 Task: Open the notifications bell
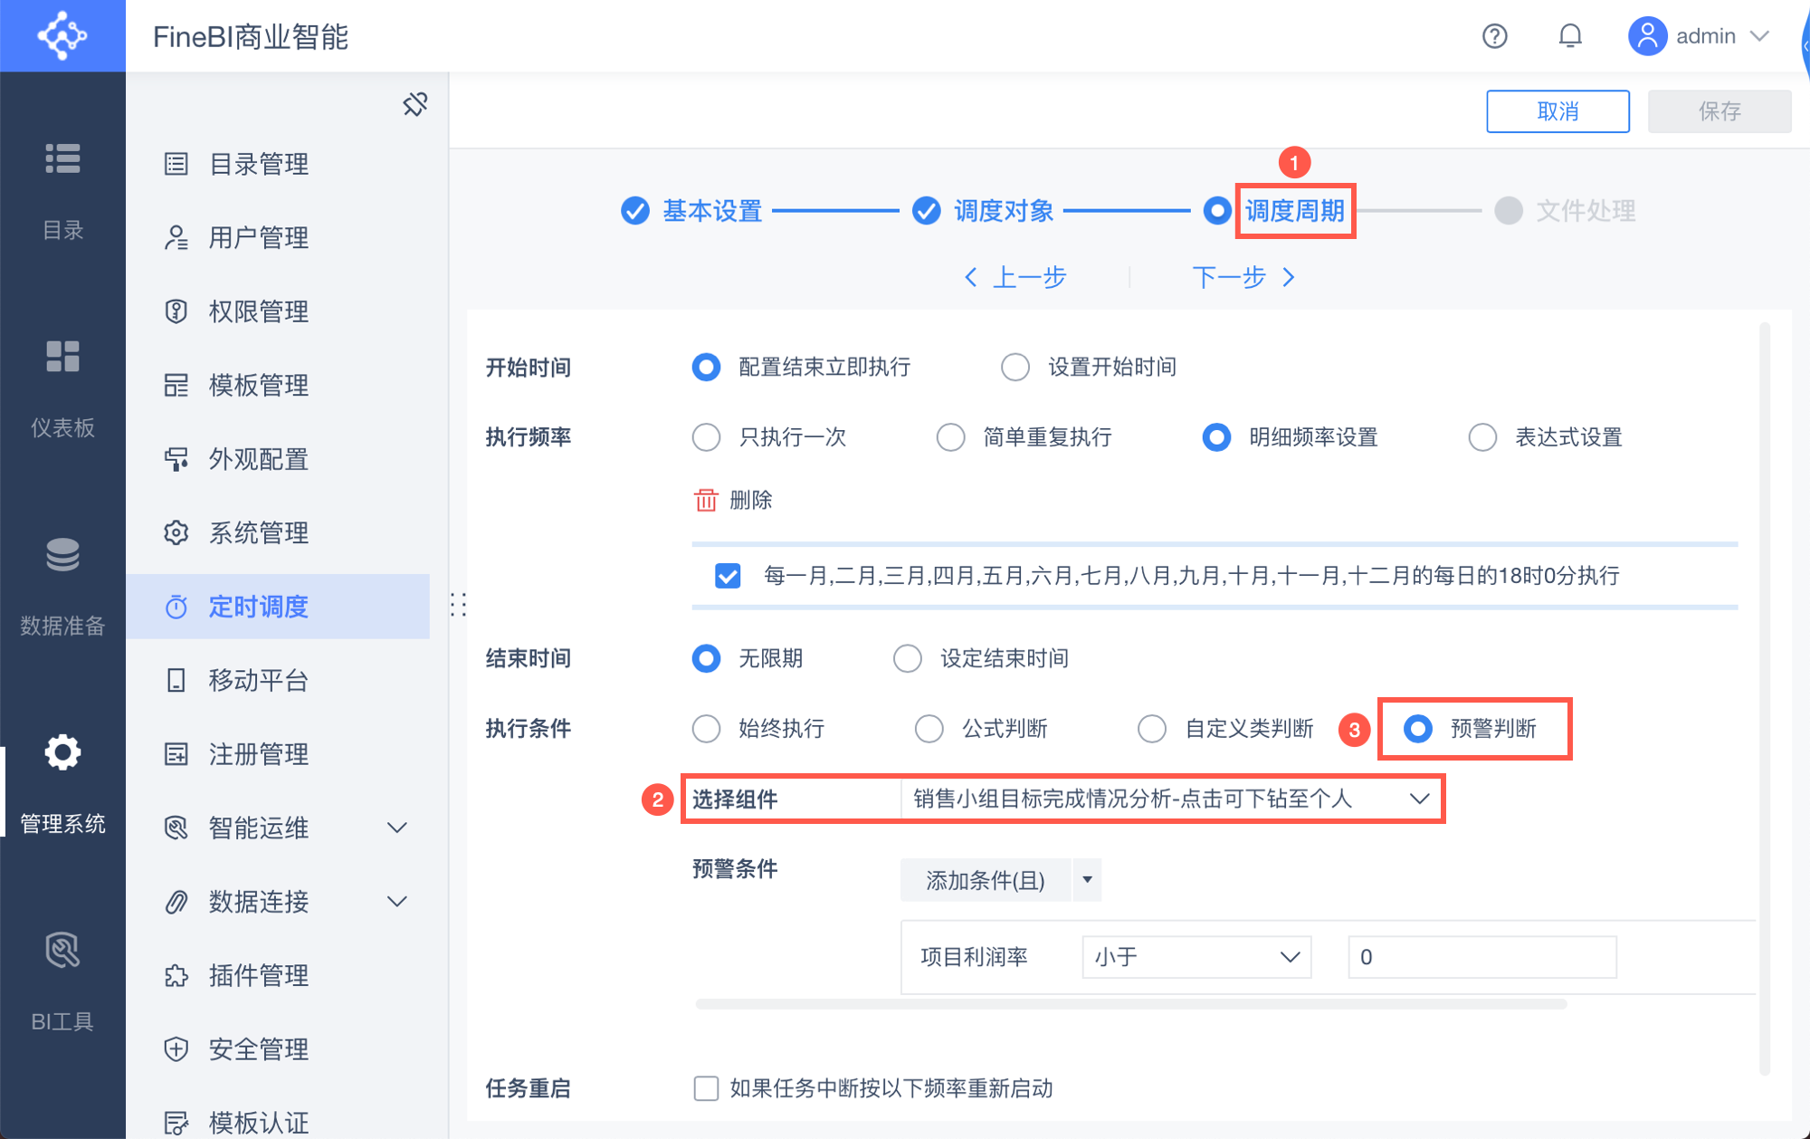click(x=1570, y=36)
